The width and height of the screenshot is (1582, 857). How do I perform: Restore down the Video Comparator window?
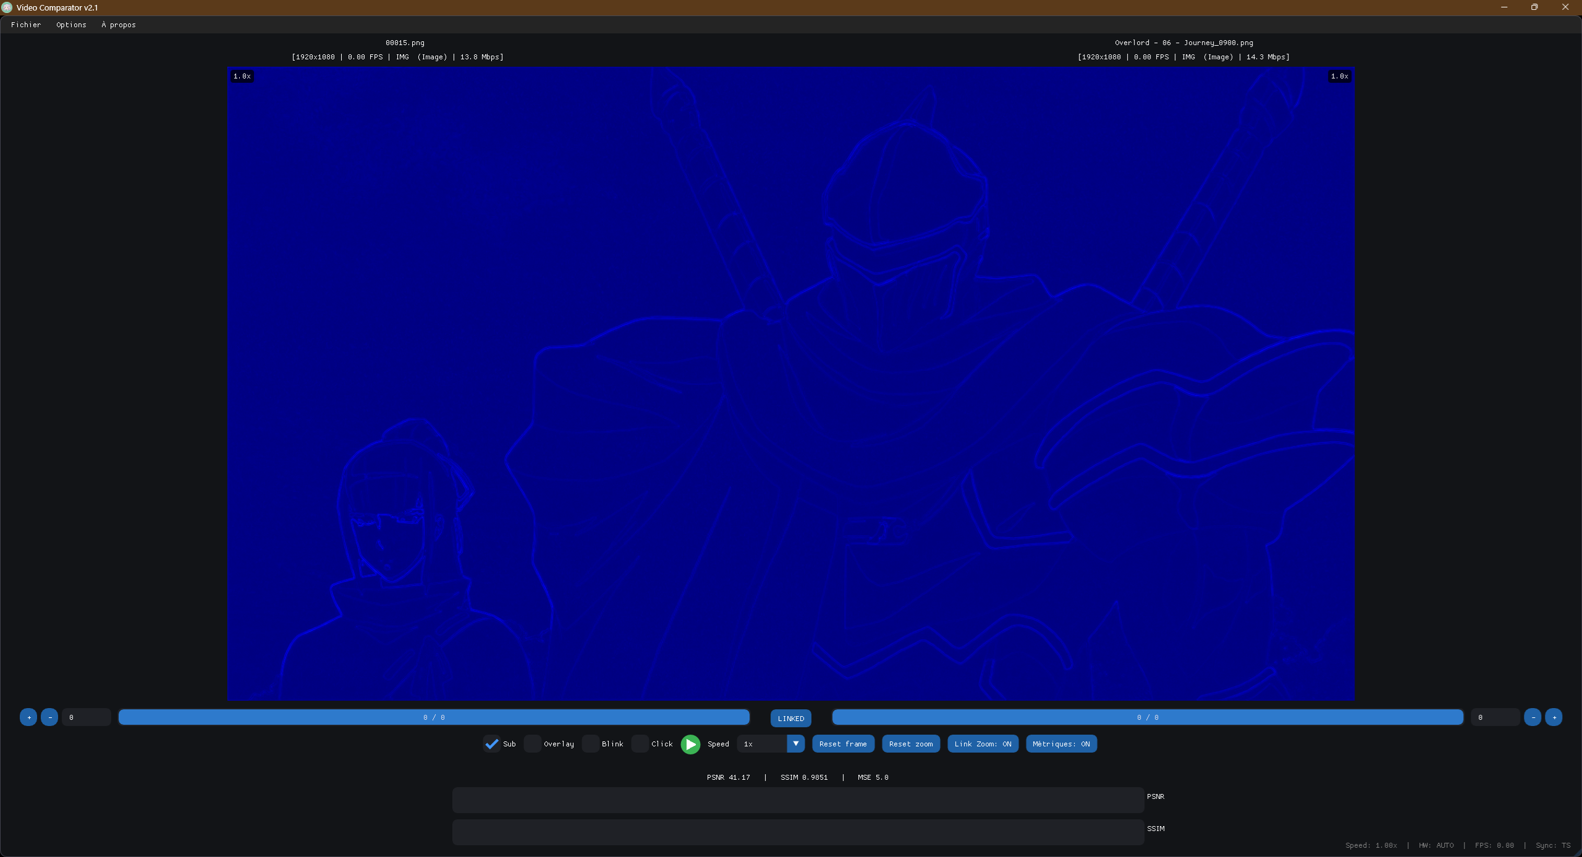point(1534,7)
